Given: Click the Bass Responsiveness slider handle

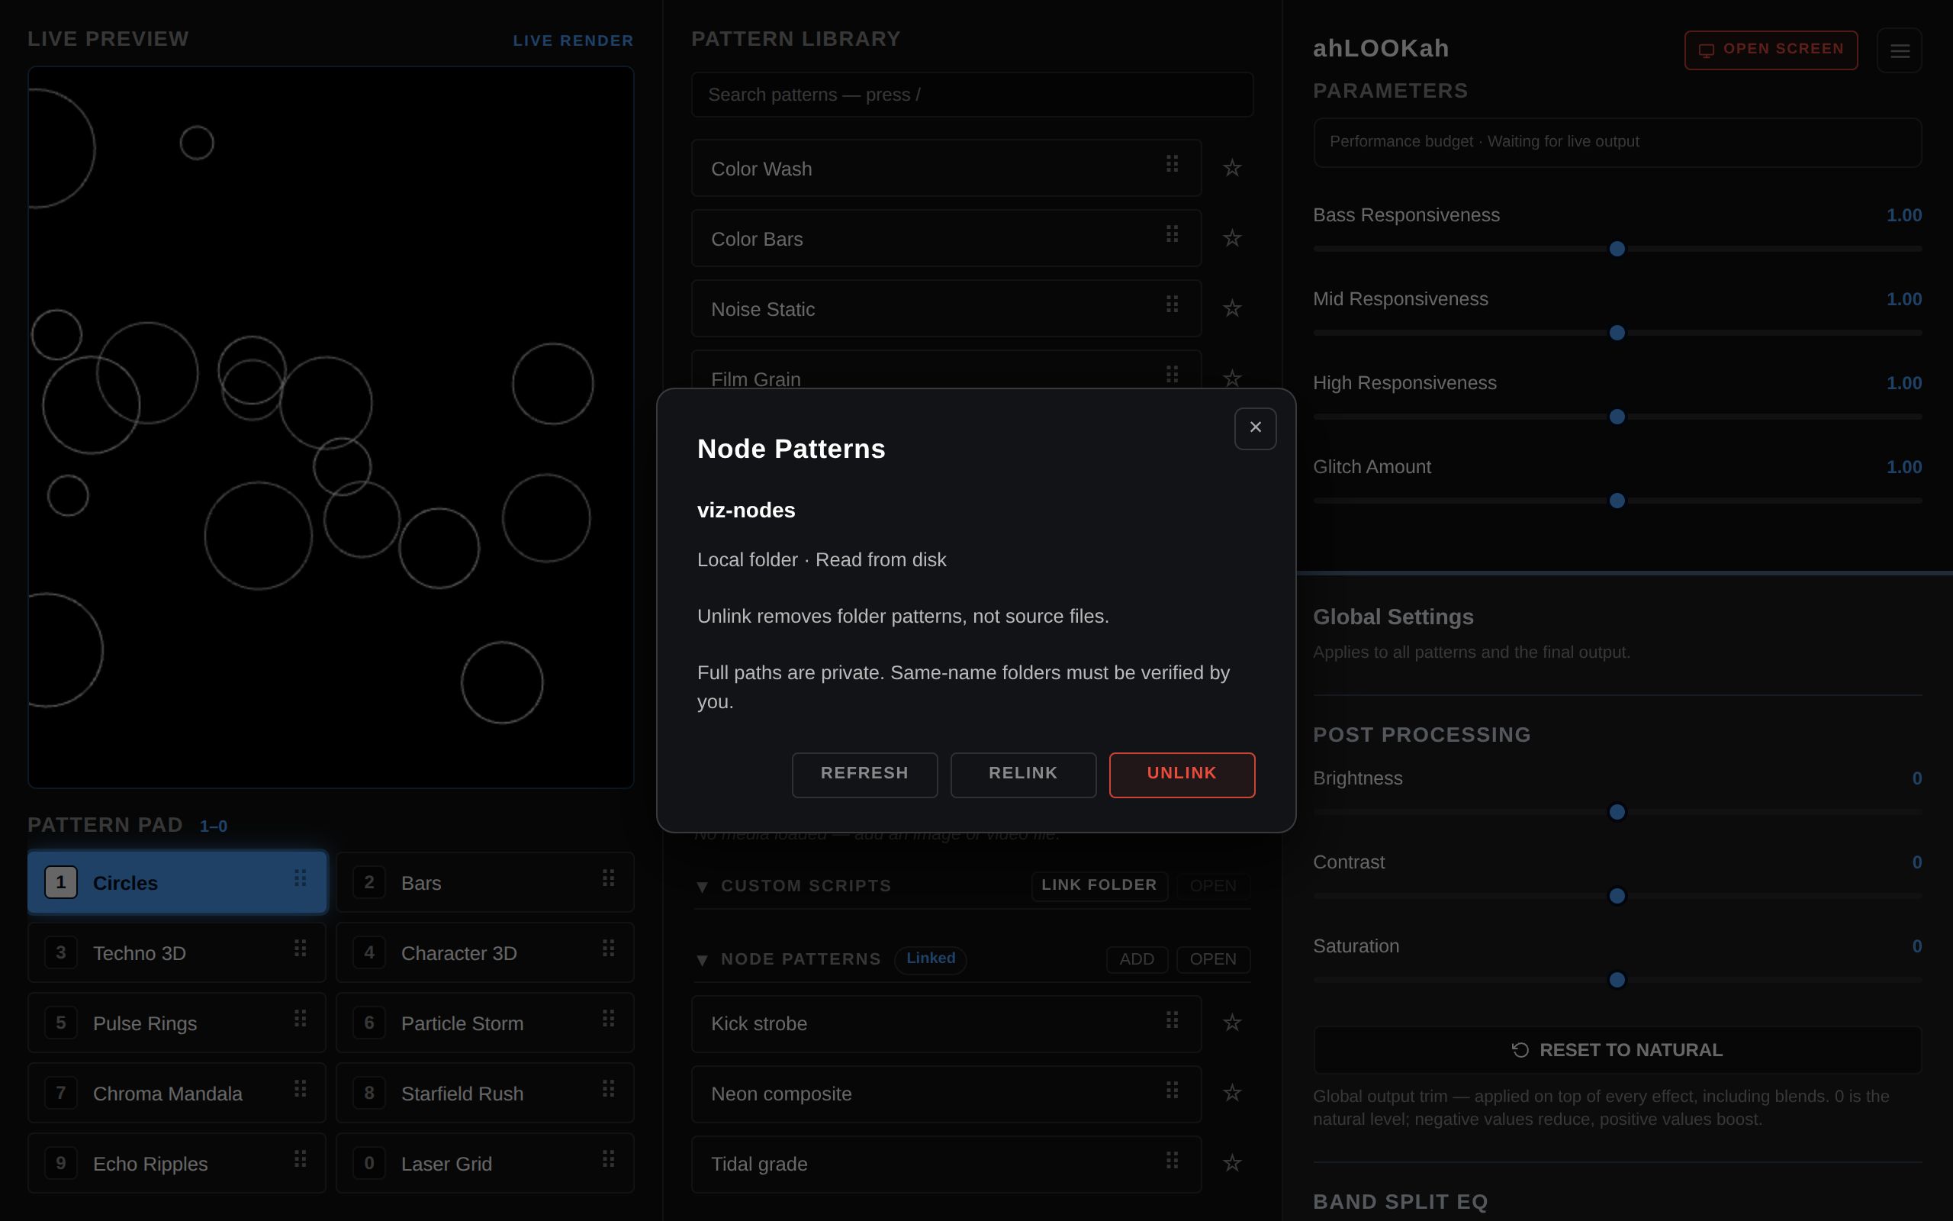Looking at the screenshot, I should click(1617, 249).
